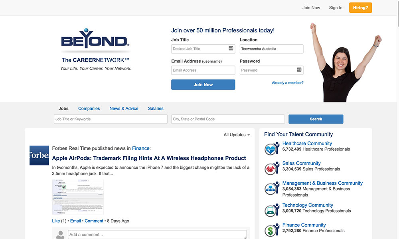Click the blue Search button
This screenshot has height=239, width=399.
pyautogui.click(x=316, y=119)
